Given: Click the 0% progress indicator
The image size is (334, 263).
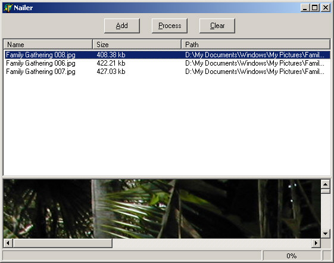Looking at the screenshot, I should (x=292, y=256).
